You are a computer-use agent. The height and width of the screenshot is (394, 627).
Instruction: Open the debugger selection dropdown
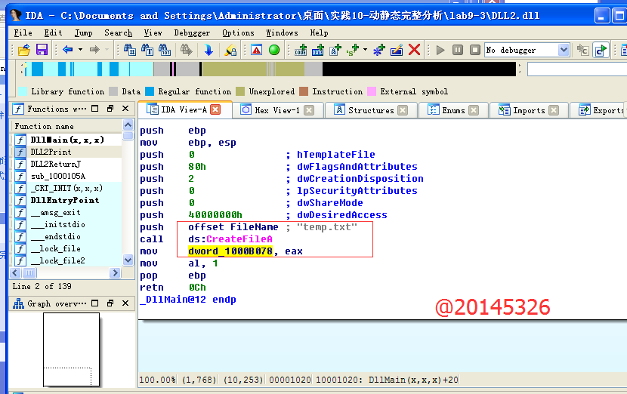pyautogui.click(x=564, y=50)
